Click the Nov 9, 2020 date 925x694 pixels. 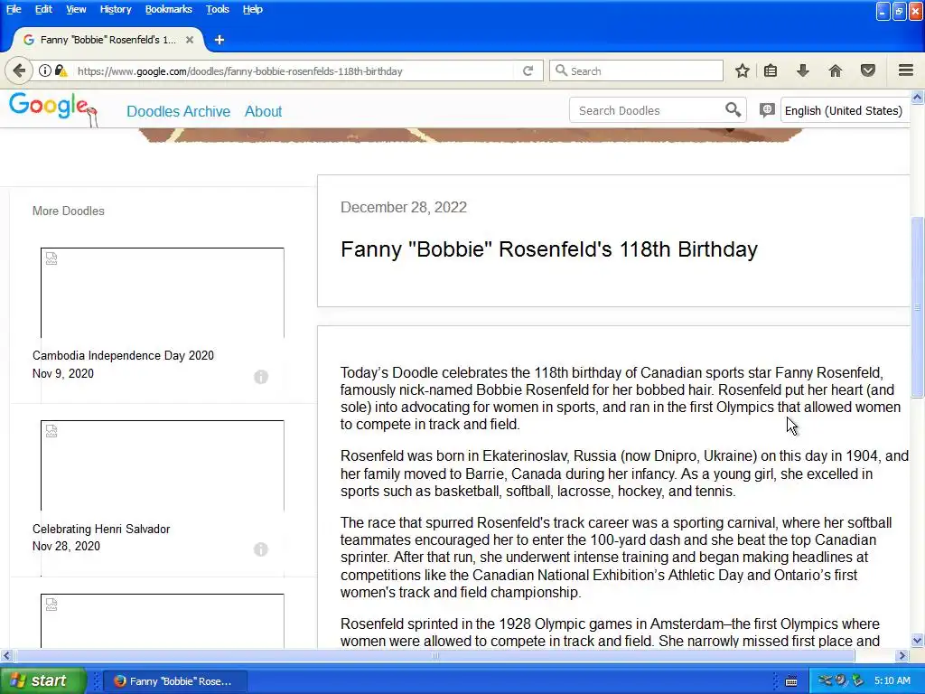click(63, 373)
